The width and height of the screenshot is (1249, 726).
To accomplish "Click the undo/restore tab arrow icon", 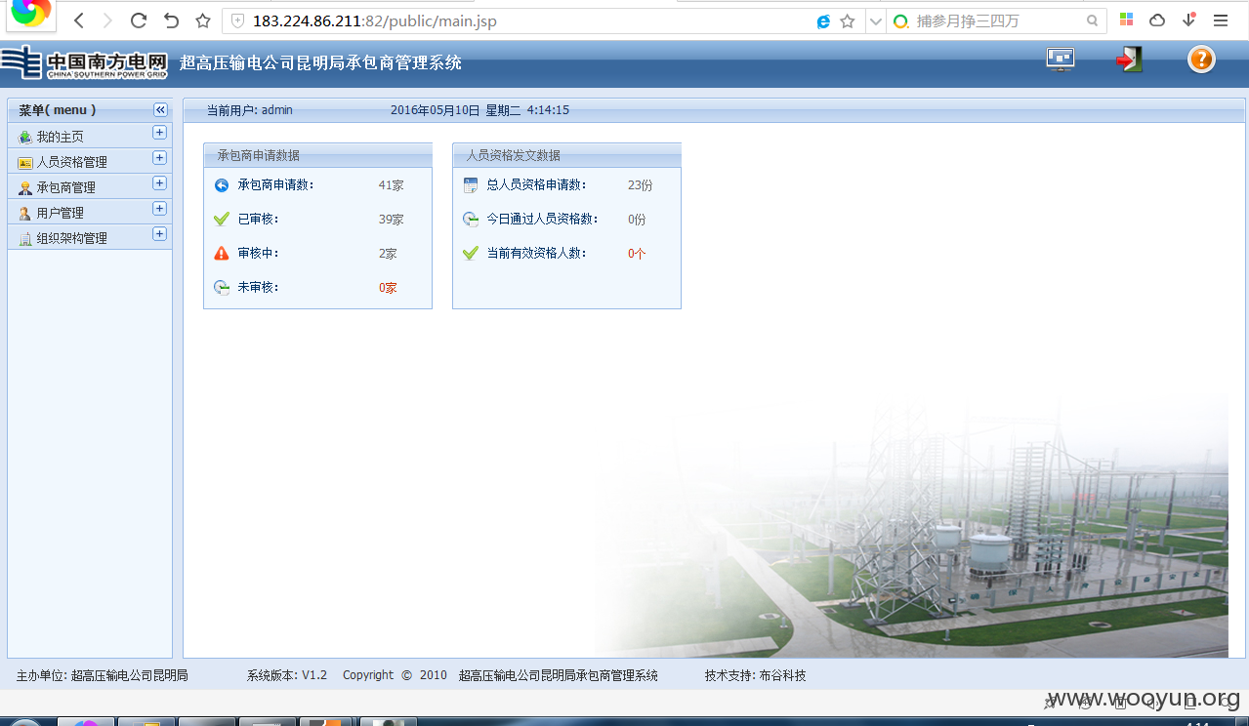I will 171,20.
